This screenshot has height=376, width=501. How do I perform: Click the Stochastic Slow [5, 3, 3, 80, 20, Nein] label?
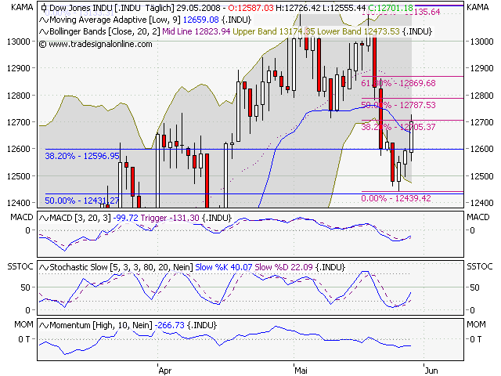click(x=121, y=267)
